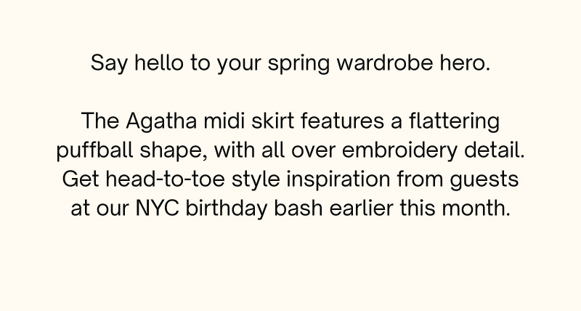Click on the word "spring"
Viewport: 581px width, 311px height.
(x=298, y=64)
